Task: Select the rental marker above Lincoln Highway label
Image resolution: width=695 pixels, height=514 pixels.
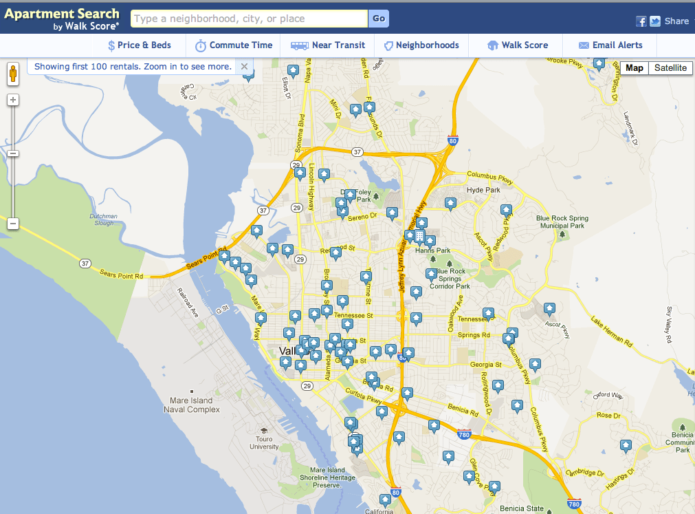Action: coord(300,174)
